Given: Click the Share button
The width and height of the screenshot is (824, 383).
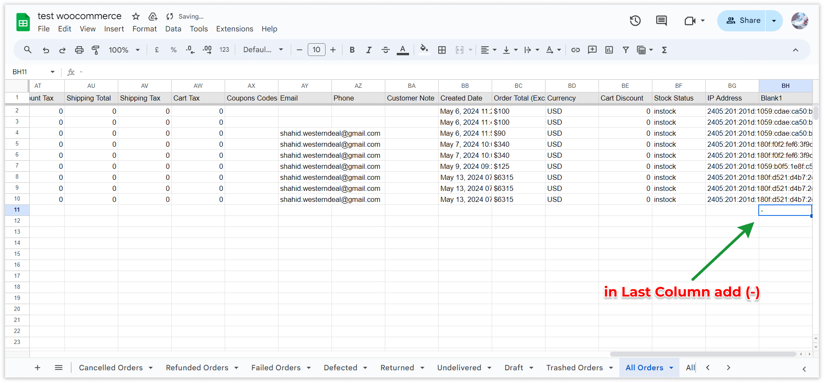Looking at the screenshot, I should click(x=743, y=21).
